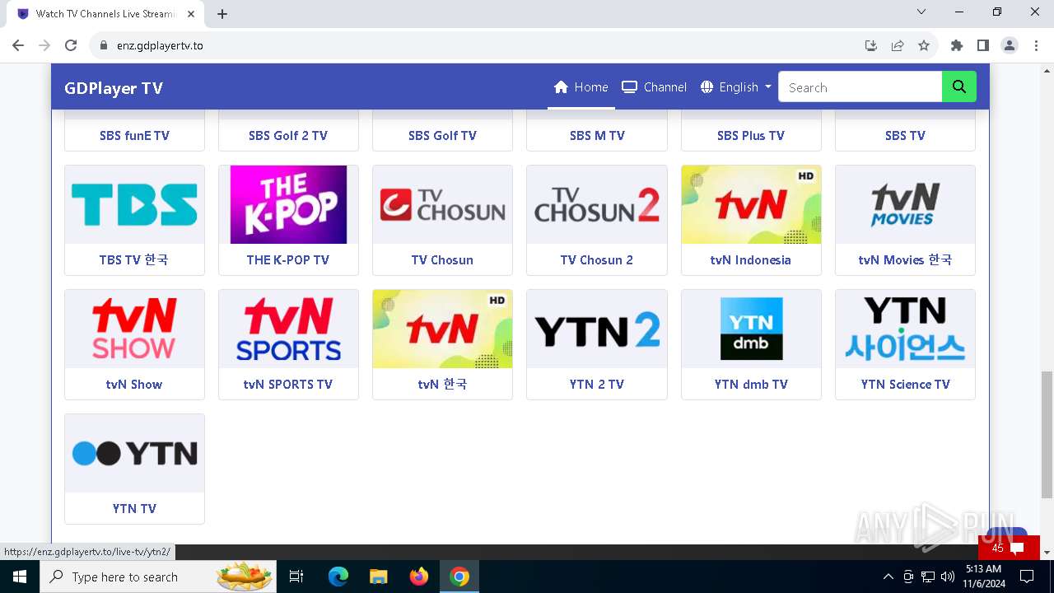The height and width of the screenshot is (593, 1054).
Task: Open tab search chevron
Action: tap(921, 12)
